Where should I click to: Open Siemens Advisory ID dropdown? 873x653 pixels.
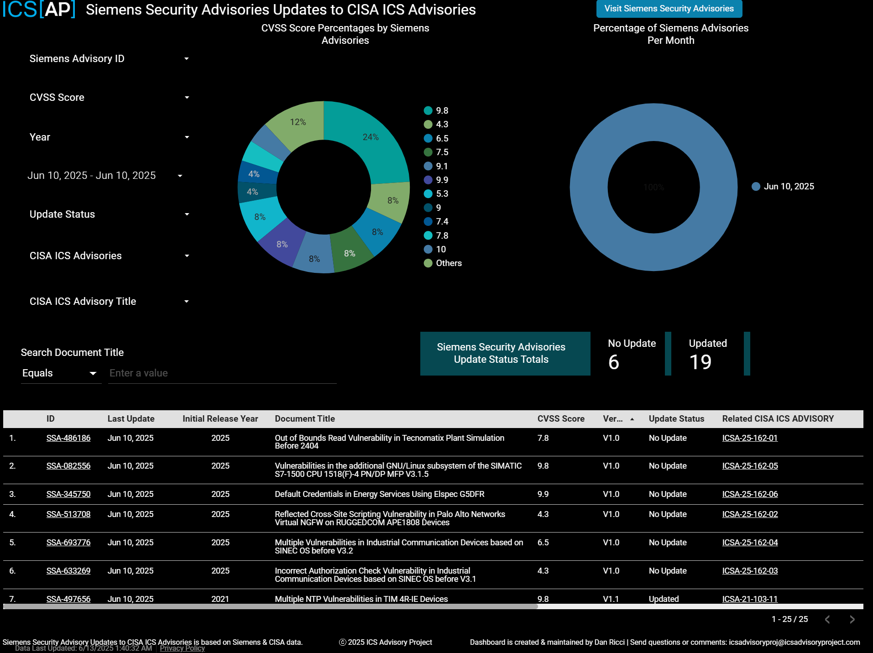[x=110, y=58]
